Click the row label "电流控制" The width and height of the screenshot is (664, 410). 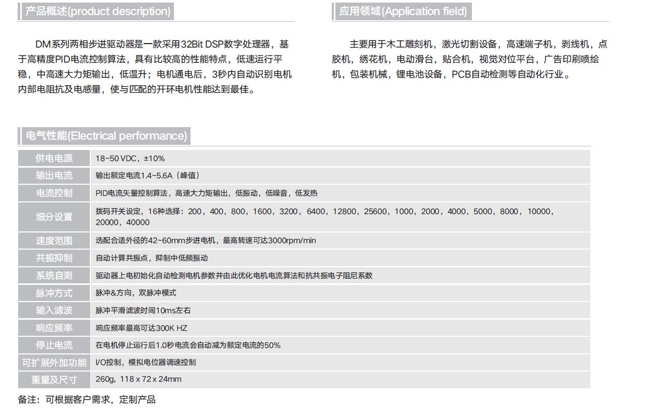tap(55, 193)
